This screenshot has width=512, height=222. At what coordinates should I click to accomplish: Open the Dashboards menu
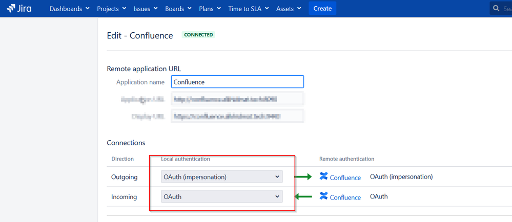[70, 9]
